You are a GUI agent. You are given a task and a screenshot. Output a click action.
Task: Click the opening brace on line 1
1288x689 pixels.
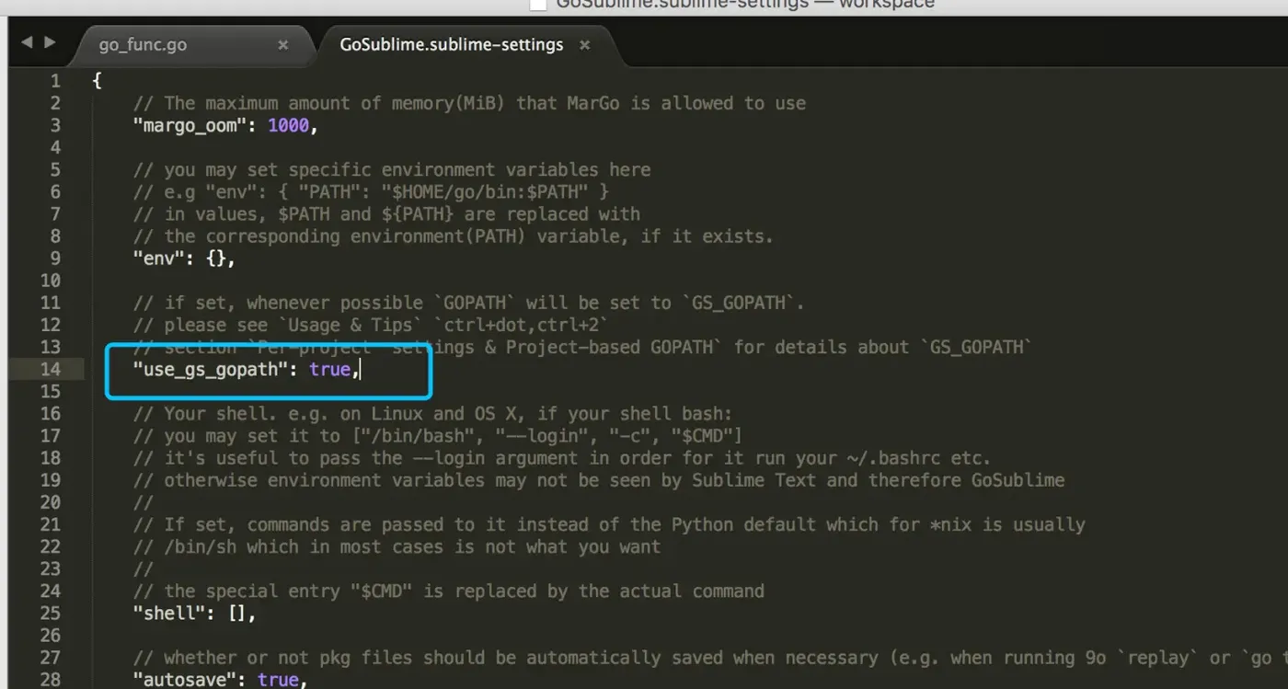pyautogui.click(x=98, y=81)
